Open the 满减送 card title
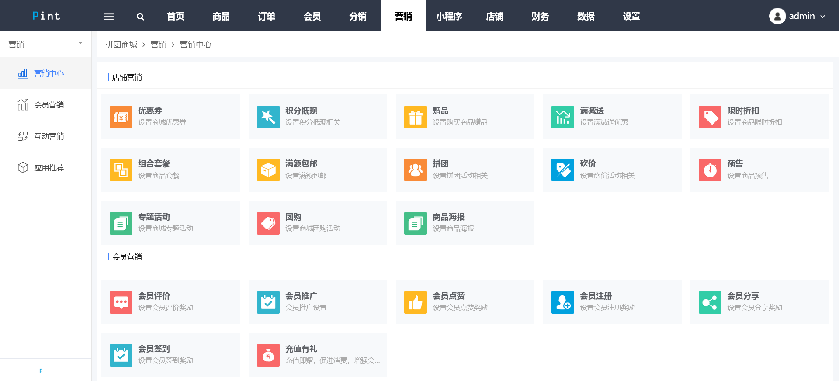This screenshot has width=839, height=381. (x=592, y=111)
